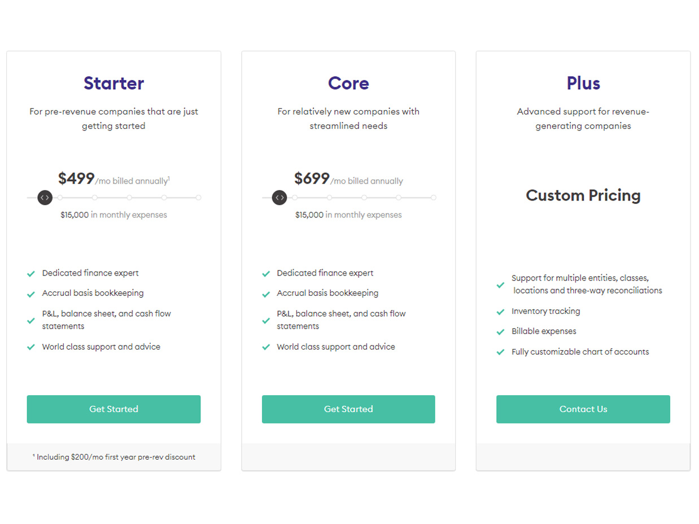
Task: Click the Starter plan slider handle
Action: point(45,198)
